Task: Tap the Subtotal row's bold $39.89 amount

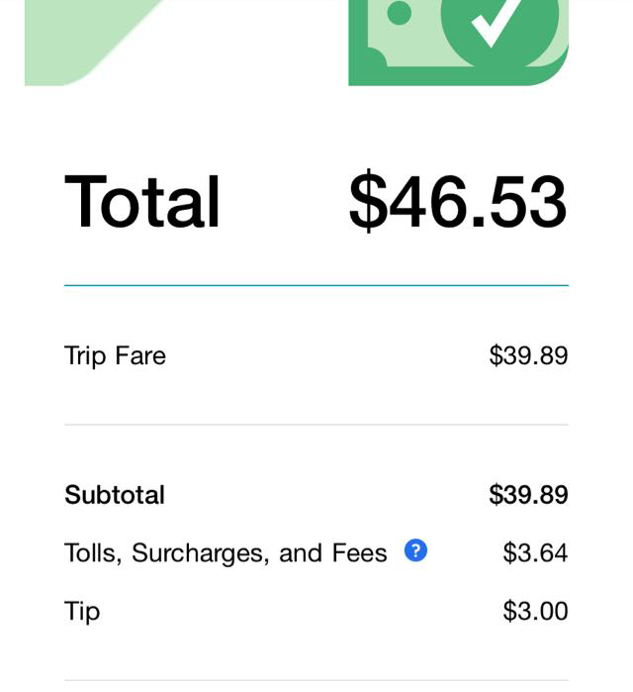Action: click(528, 495)
